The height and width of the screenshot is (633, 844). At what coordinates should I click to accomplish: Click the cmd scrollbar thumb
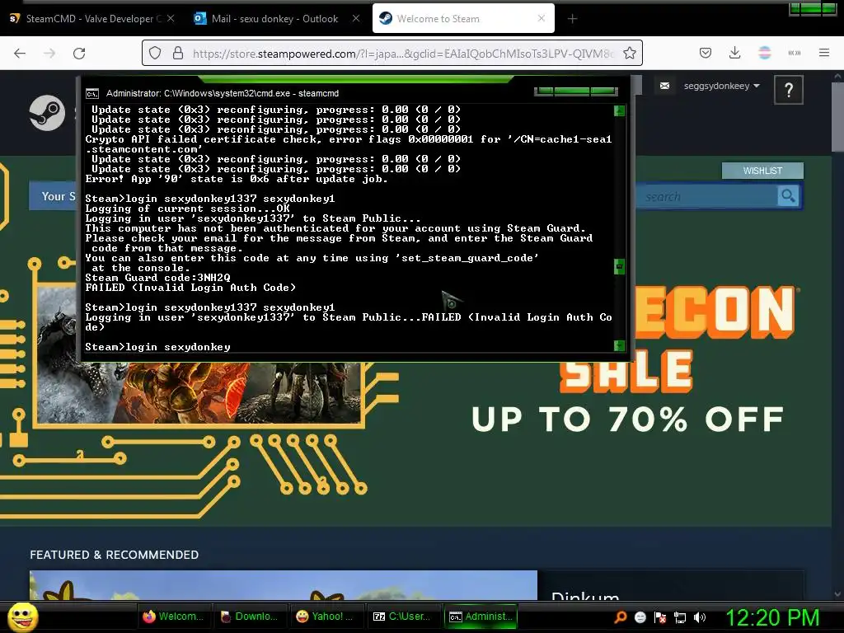point(619,266)
